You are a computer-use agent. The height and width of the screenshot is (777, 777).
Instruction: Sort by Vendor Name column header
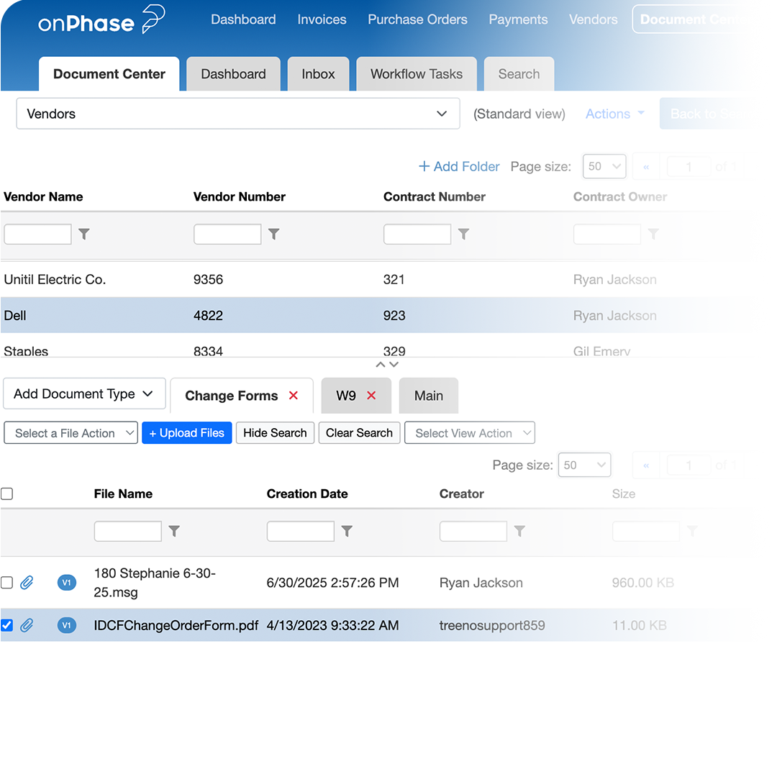pos(43,196)
